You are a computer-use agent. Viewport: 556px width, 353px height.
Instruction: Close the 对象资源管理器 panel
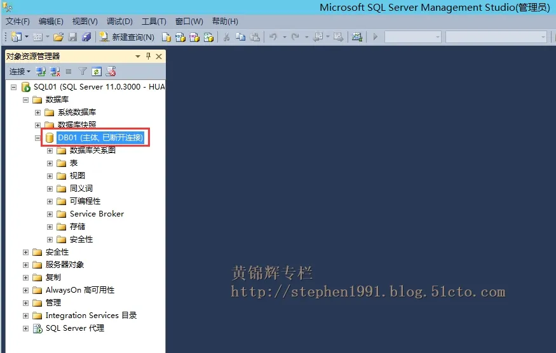159,57
